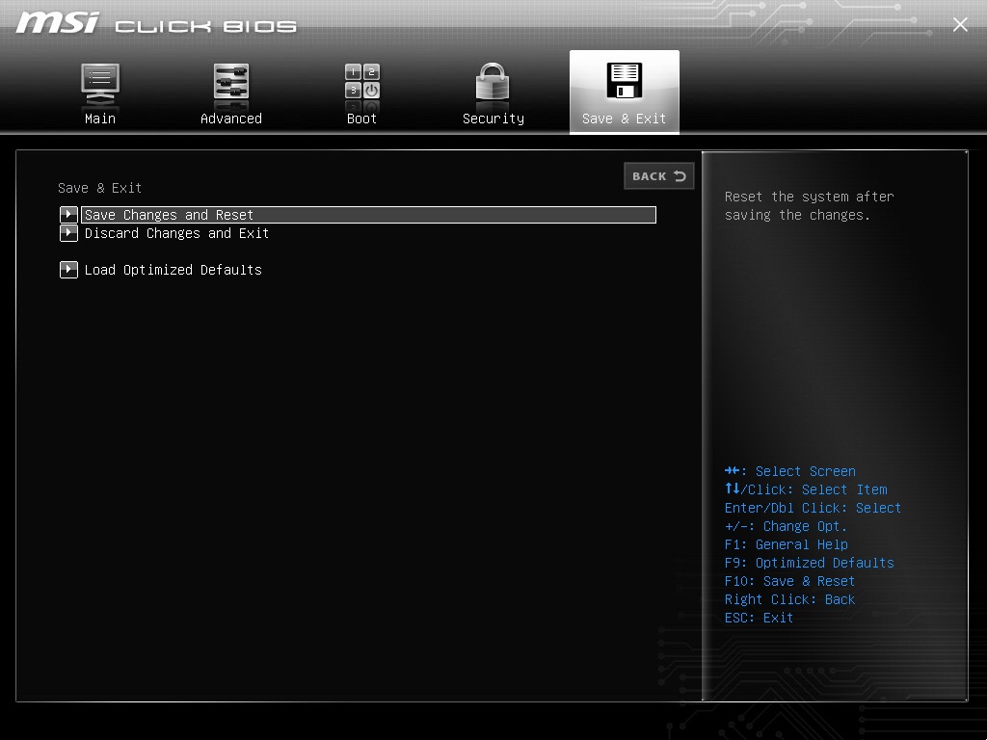Click the help text about resetting the system
The image size is (987, 740).
810,205
